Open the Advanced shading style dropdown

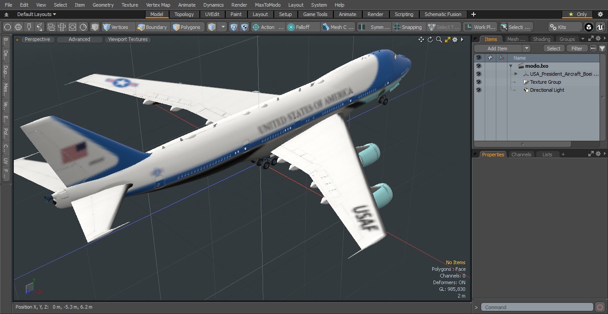pyautogui.click(x=79, y=39)
